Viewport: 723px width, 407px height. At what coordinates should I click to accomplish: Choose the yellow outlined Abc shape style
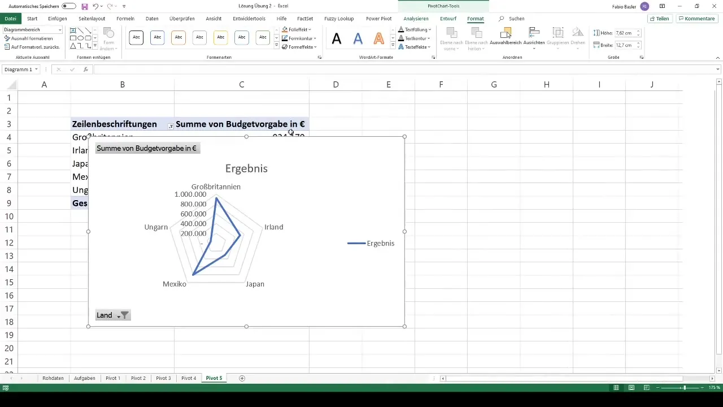(220, 38)
